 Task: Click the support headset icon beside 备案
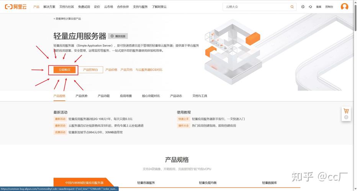click(x=310, y=7)
